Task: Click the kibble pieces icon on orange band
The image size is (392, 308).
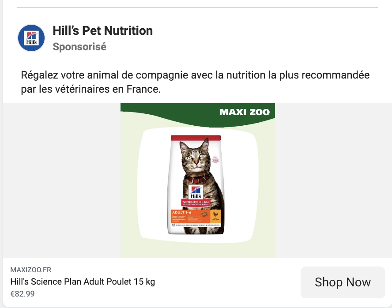Action: [x=205, y=214]
